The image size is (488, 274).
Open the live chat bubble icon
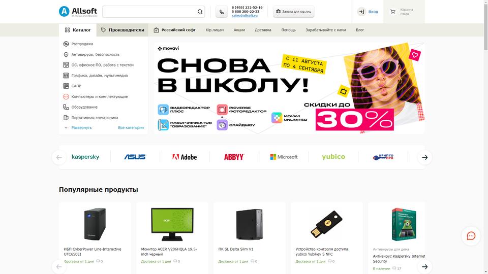coord(471,236)
